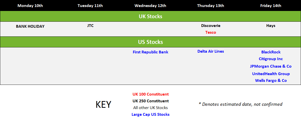Open First Republic Bank entry
Image resolution: width=301 pixels, height=124 pixels.
[150, 52]
